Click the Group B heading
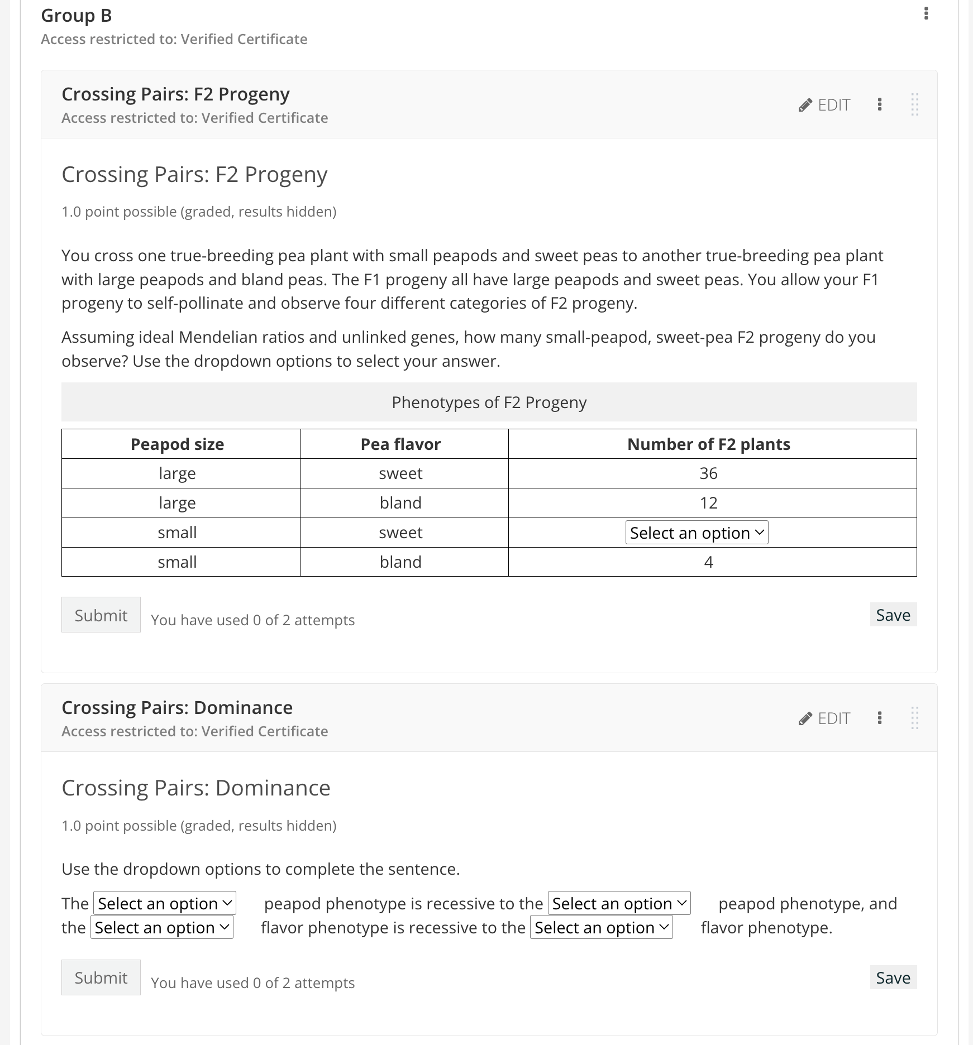Viewport: 973px width, 1045px height. [77, 16]
